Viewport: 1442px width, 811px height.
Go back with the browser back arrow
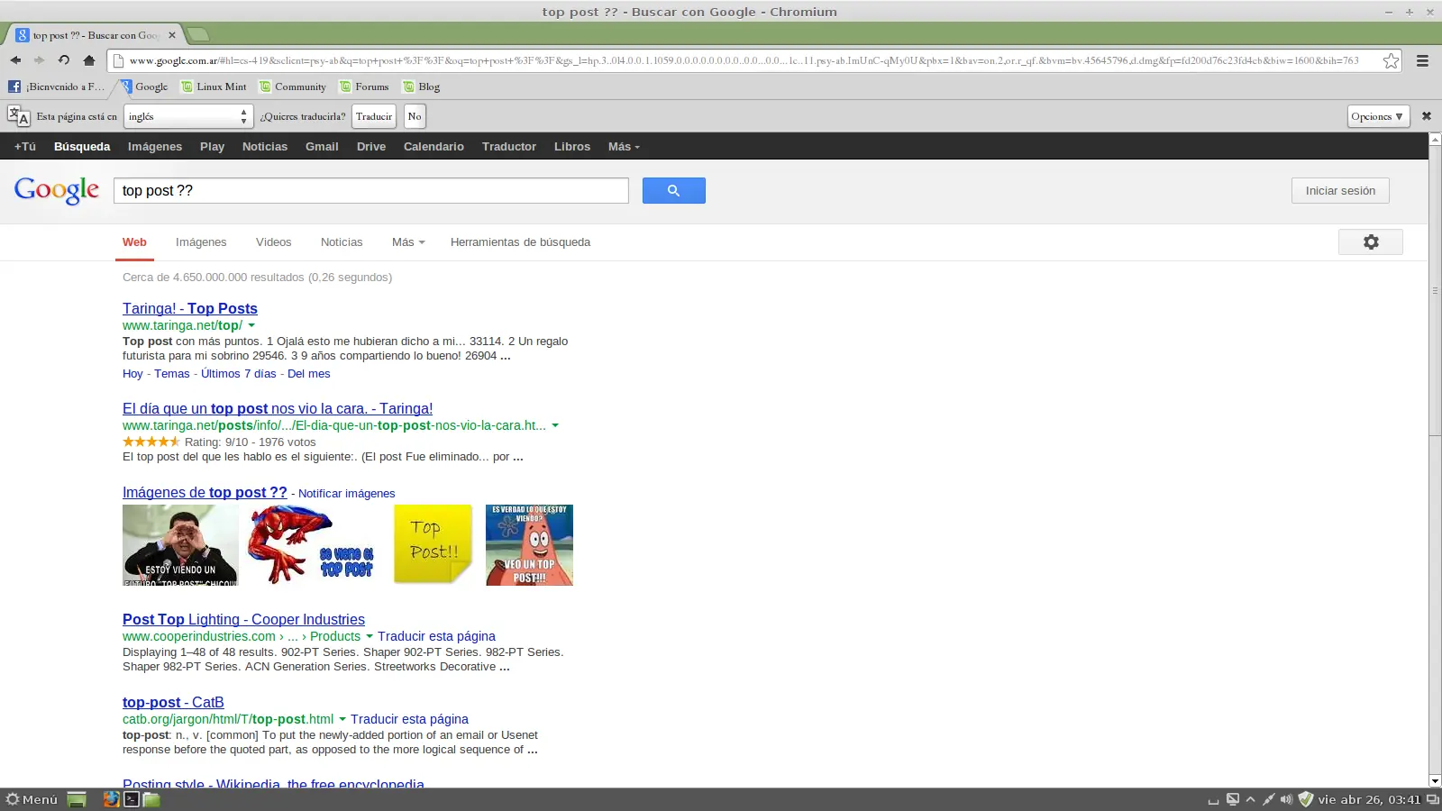15,60
